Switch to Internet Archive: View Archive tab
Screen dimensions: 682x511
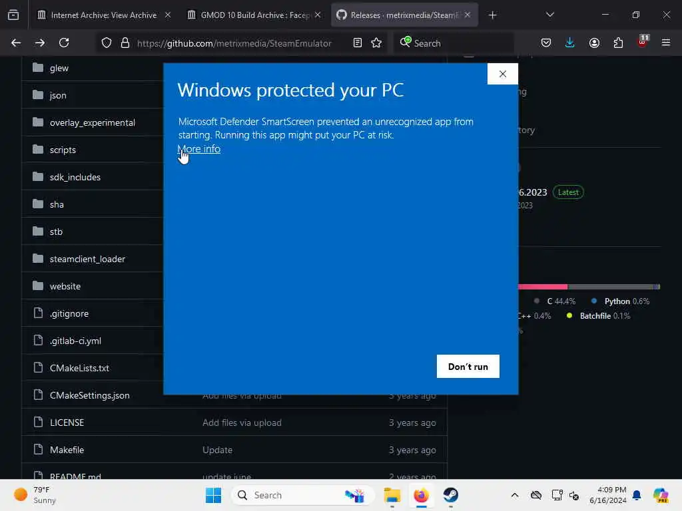103,15
